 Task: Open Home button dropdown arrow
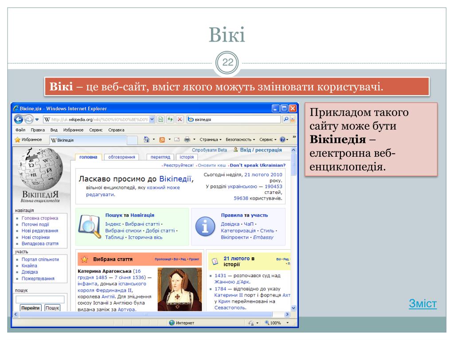pyautogui.click(x=154, y=139)
